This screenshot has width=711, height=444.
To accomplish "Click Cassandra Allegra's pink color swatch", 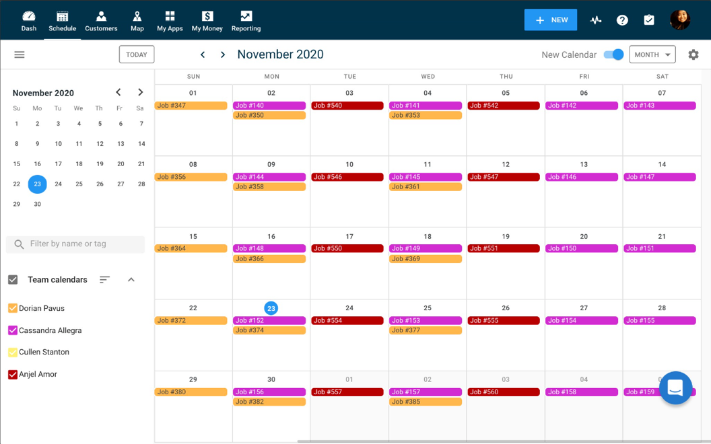I will [12, 330].
